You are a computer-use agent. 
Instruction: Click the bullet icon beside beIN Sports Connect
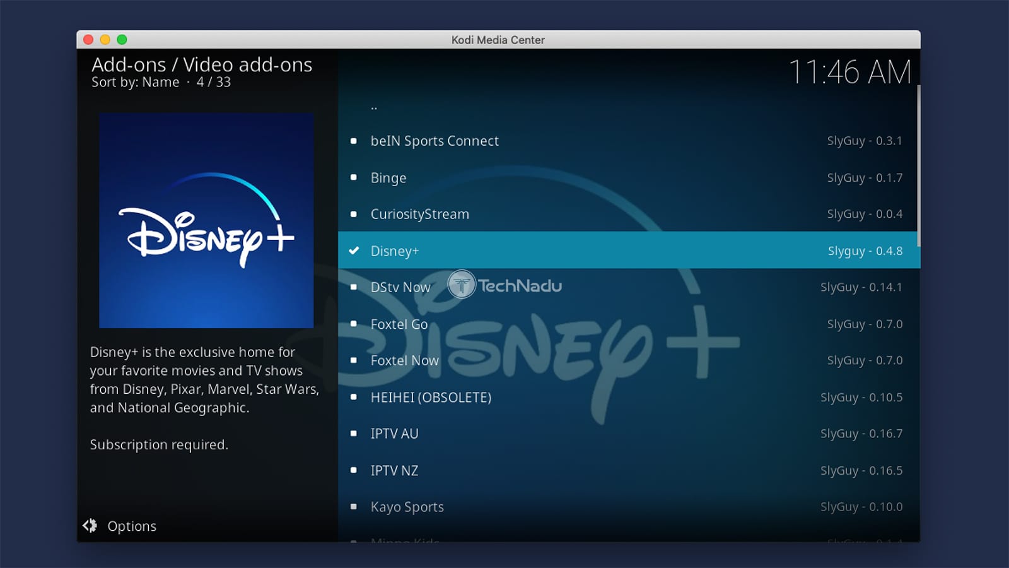pos(354,141)
